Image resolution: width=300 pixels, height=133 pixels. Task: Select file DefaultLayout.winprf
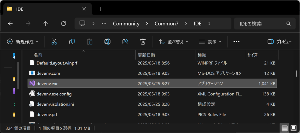(x=57, y=63)
